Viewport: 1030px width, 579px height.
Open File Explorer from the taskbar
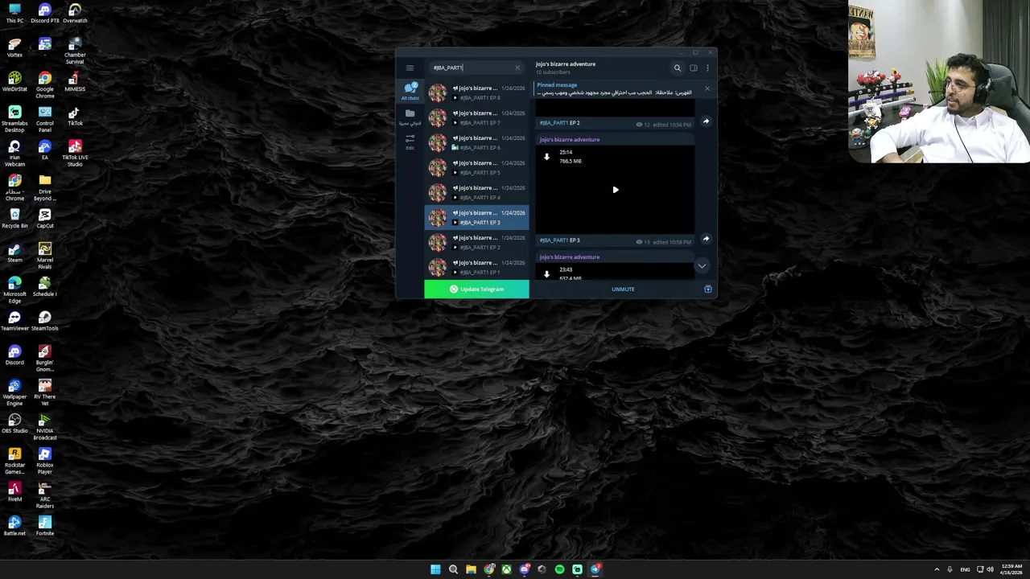tap(471, 569)
